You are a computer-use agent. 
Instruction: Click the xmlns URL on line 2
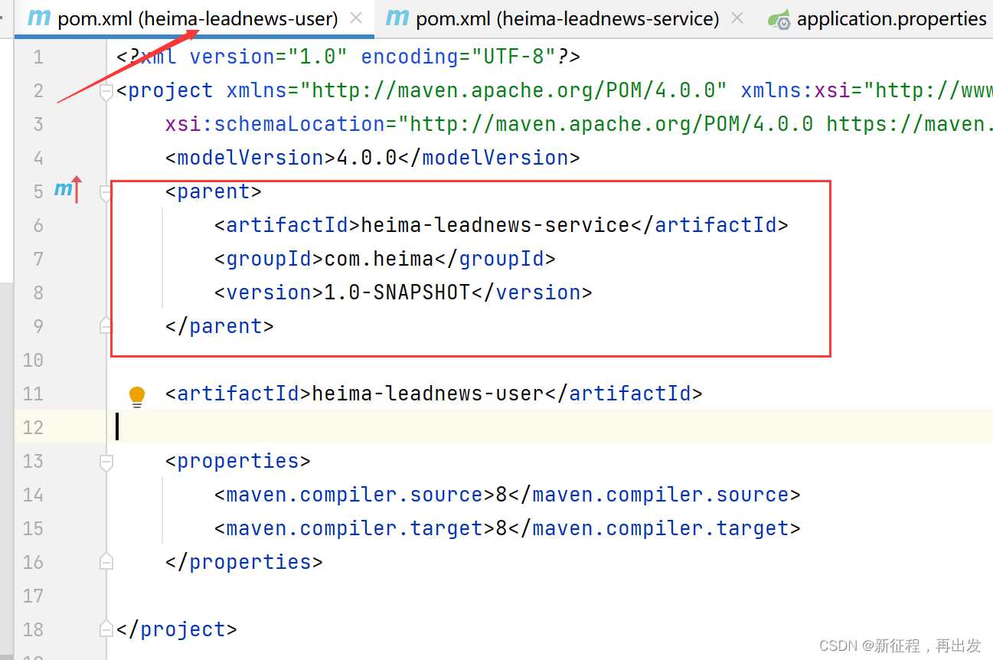514,90
